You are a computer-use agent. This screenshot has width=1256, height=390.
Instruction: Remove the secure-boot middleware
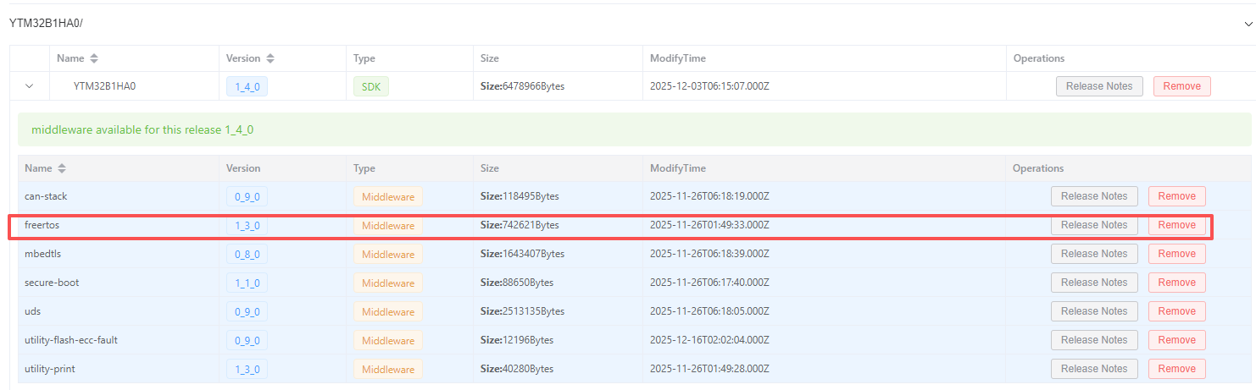click(x=1176, y=283)
